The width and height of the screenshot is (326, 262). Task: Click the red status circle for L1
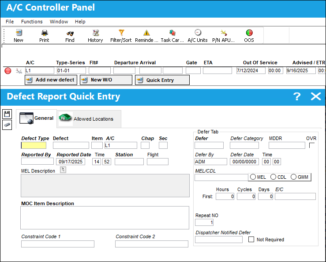click(8, 71)
